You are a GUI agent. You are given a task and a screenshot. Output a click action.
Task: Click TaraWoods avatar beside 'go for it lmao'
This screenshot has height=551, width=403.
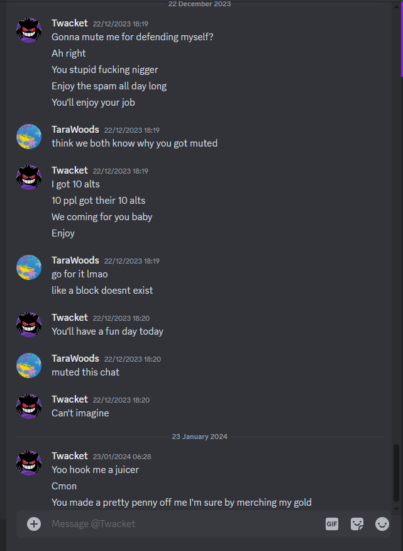coord(29,267)
